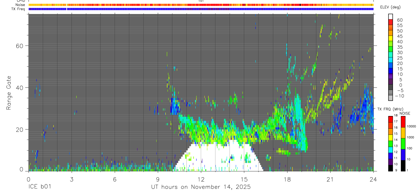Click x-axis tick label '6'
The width and height of the screenshot is (420, 194).
[x=115, y=179]
